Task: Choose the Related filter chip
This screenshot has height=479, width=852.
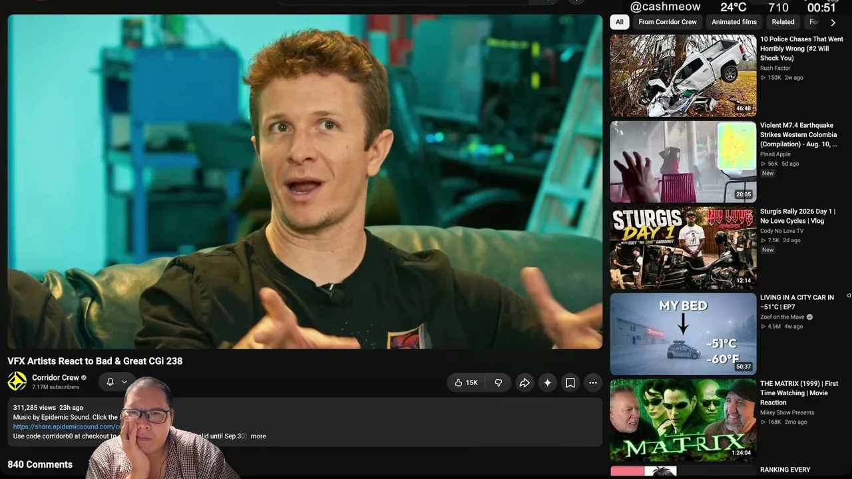Action: click(x=783, y=22)
